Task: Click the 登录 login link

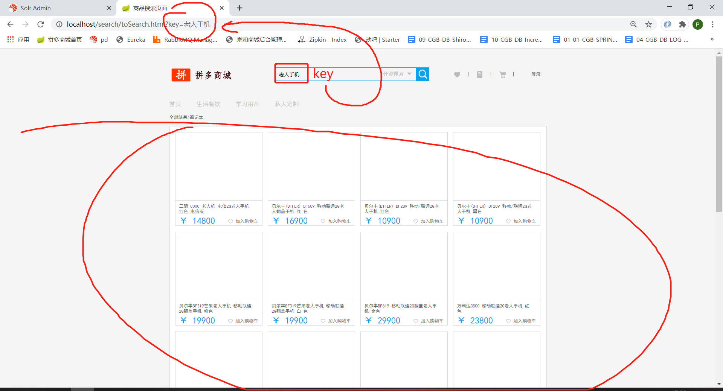Action: pos(536,74)
